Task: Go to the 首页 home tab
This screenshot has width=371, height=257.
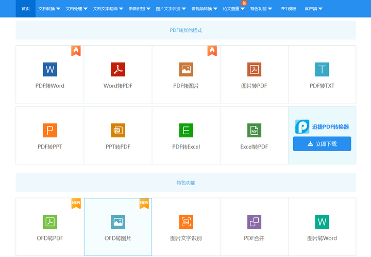Action: pyautogui.click(x=26, y=9)
